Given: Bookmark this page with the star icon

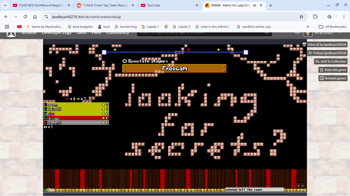Looking at the screenshot, I should [301, 17].
